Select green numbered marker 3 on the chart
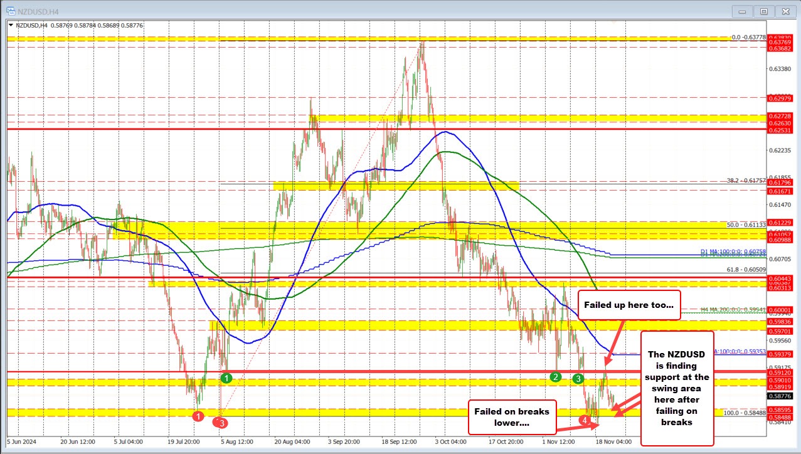 tap(578, 379)
